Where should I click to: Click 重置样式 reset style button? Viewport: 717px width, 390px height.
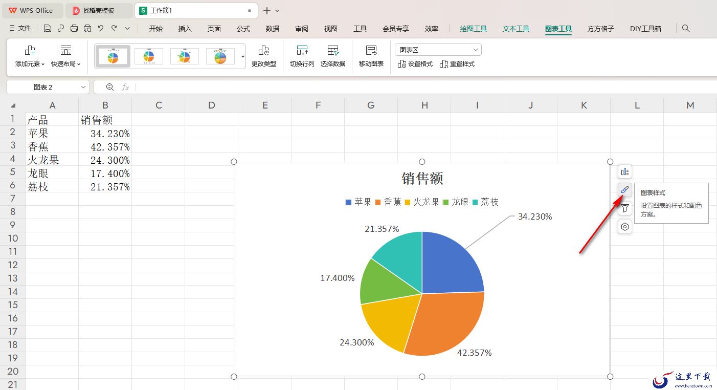pyautogui.click(x=457, y=64)
